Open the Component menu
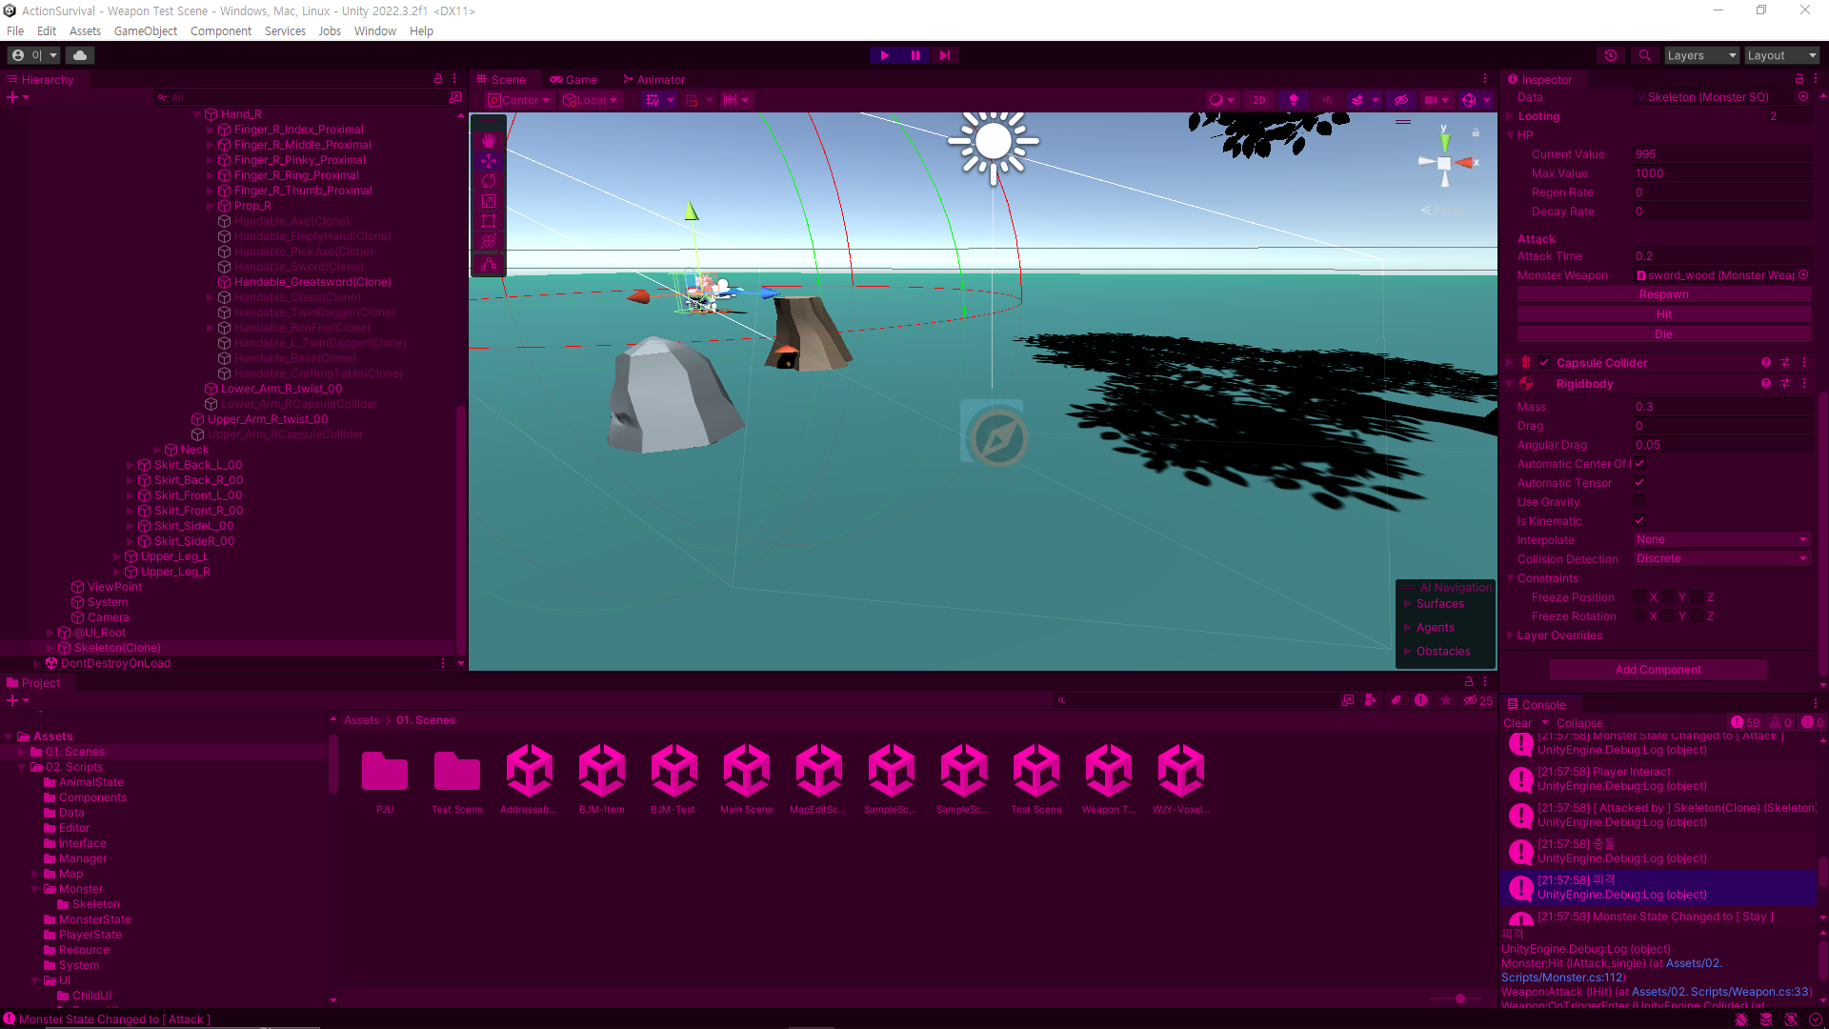This screenshot has width=1829, height=1029. tap(220, 31)
